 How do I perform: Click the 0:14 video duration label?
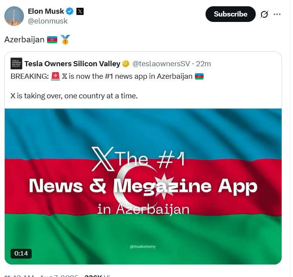(21, 253)
